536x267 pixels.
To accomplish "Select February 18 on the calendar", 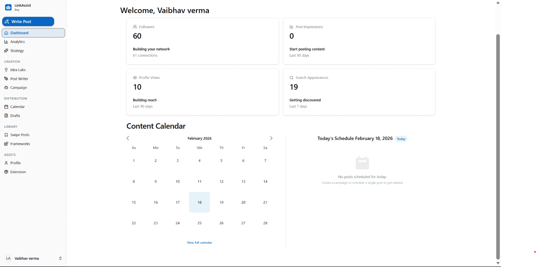I will 199,202.
